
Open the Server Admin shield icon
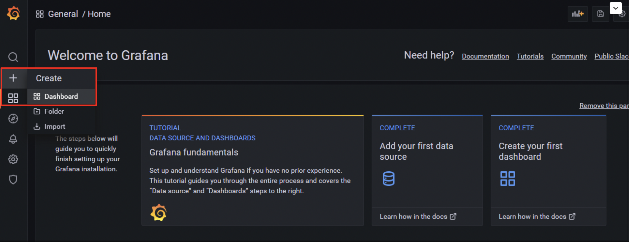tap(13, 179)
